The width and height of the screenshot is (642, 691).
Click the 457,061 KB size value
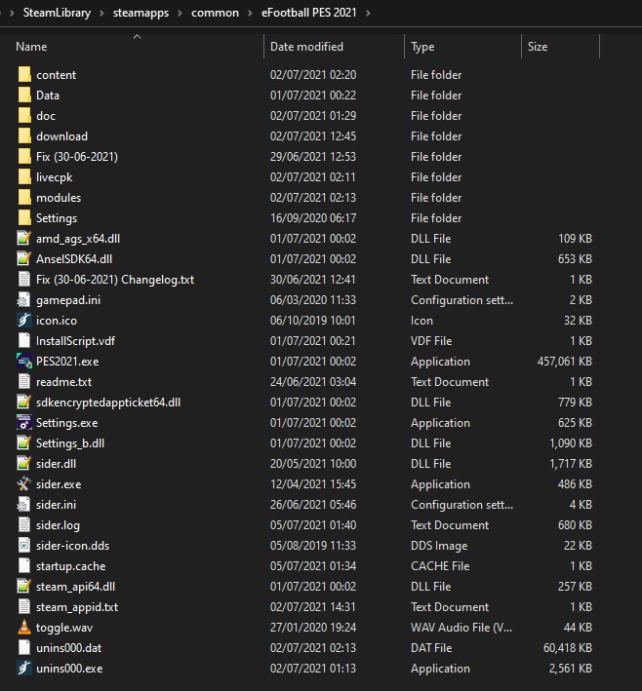tap(564, 362)
